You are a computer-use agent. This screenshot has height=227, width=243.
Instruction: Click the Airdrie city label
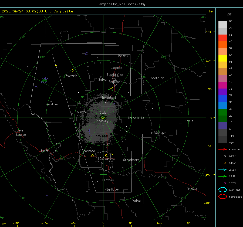tap(106, 144)
